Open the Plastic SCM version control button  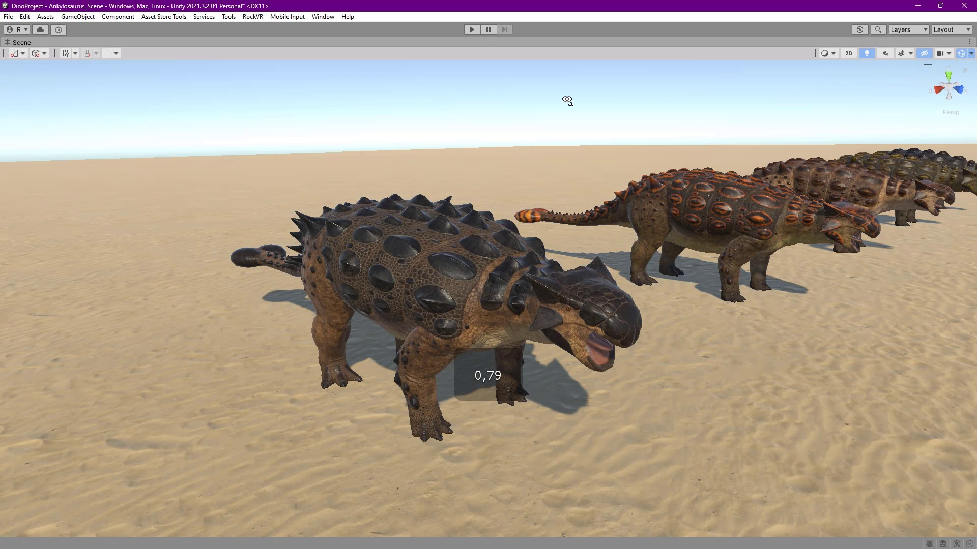pyautogui.click(x=59, y=29)
